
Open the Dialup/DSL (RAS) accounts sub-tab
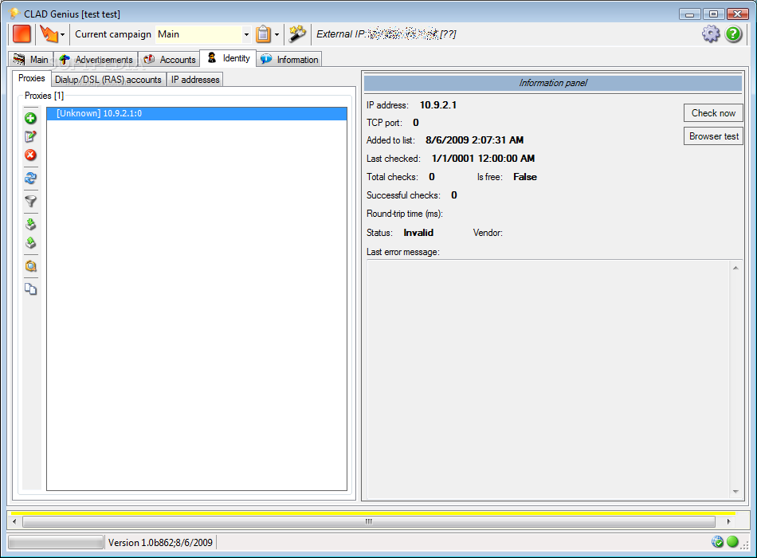(x=108, y=80)
